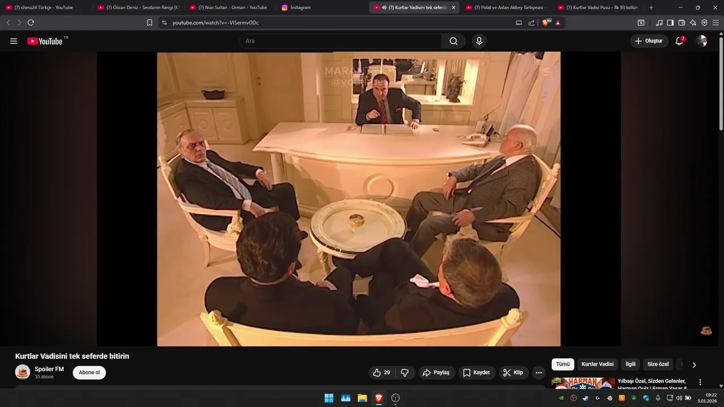Start voice search with microphone icon
This screenshot has height=407, width=724.
[479, 41]
